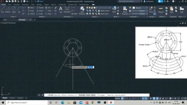Click the Paste tool
The width and height of the screenshot is (187, 105).
tap(172, 10)
